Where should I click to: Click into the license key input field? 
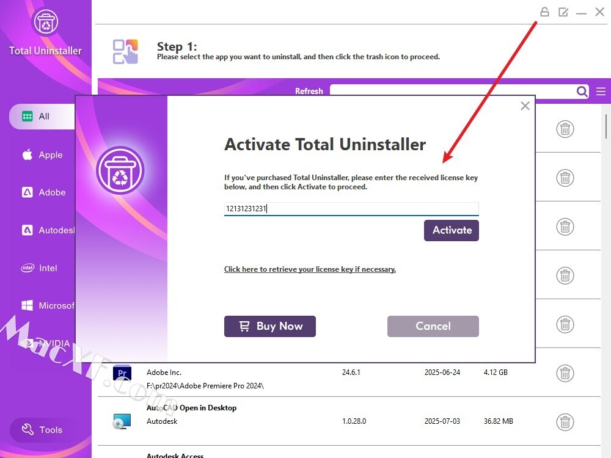click(351, 209)
